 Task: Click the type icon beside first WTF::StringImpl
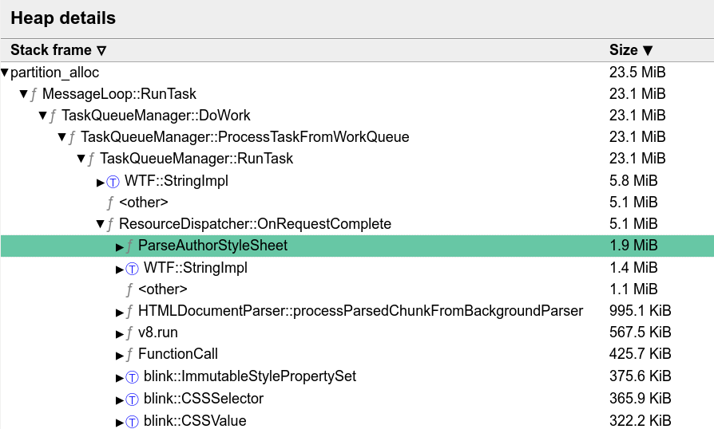click(x=113, y=183)
